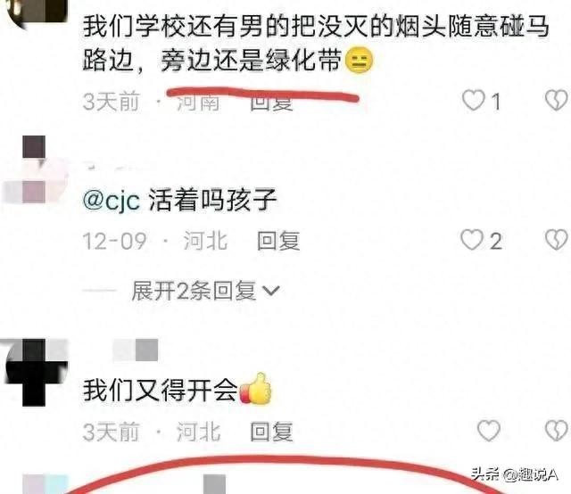Tap the thumbs-up emoji after 我们又得开会
Image resolution: width=571 pixels, height=494 pixels.
click(256, 389)
